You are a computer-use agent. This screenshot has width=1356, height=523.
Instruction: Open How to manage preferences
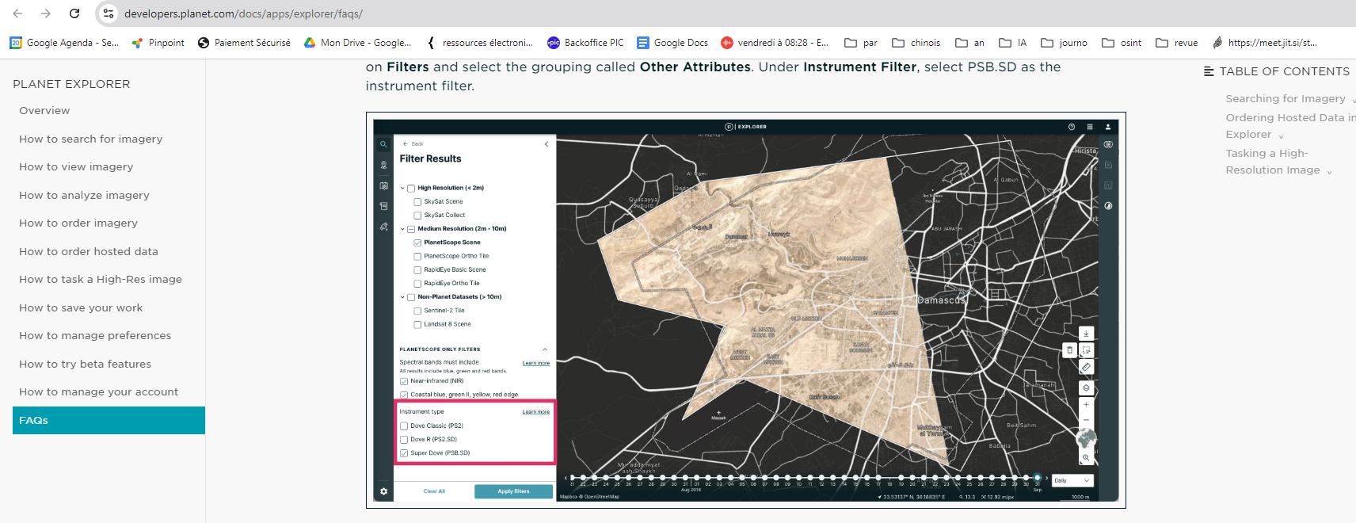tap(95, 335)
